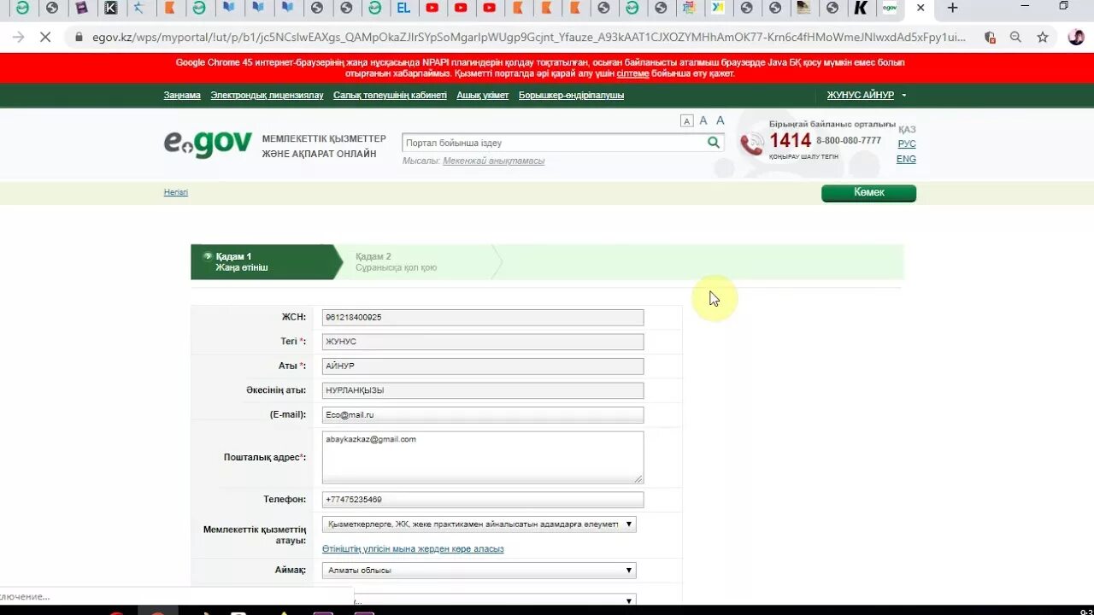This screenshot has height=615, width=1094.
Task: Click the 8-800-080-7777 number text
Action: coord(848,140)
